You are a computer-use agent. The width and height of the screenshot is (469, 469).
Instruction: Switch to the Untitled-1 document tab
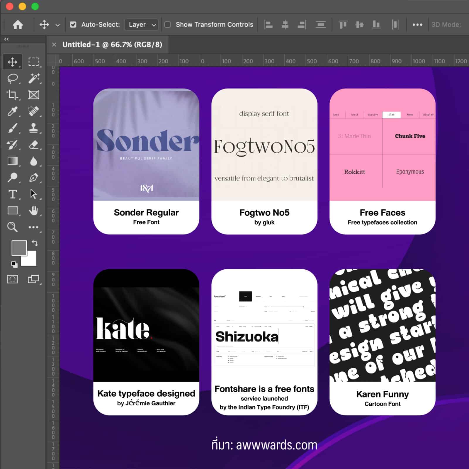(112, 45)
